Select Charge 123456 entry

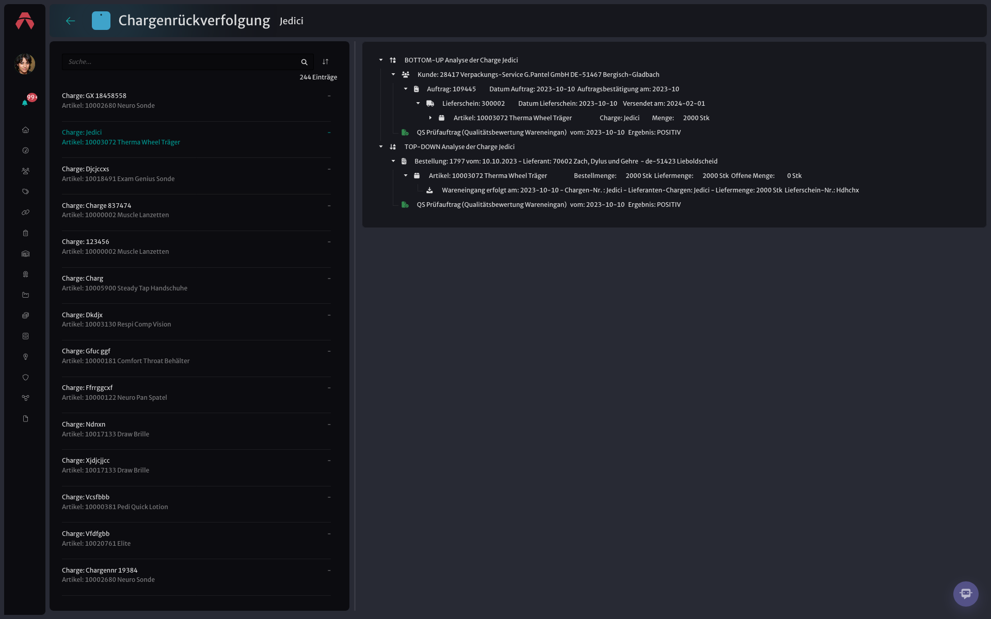196,247
